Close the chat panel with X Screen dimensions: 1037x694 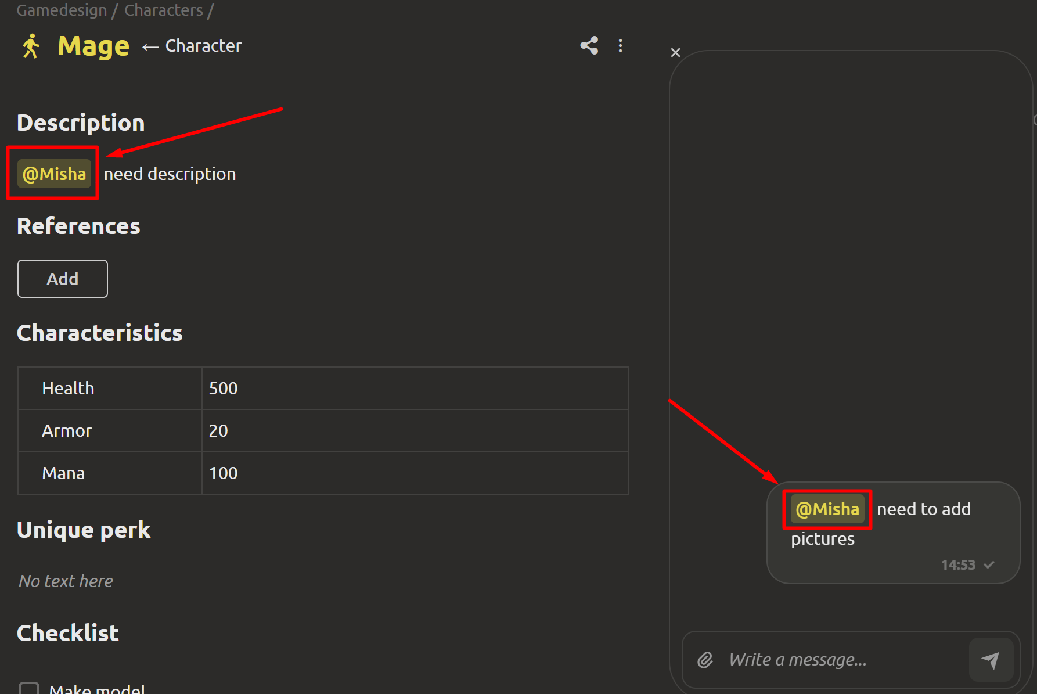675,53
